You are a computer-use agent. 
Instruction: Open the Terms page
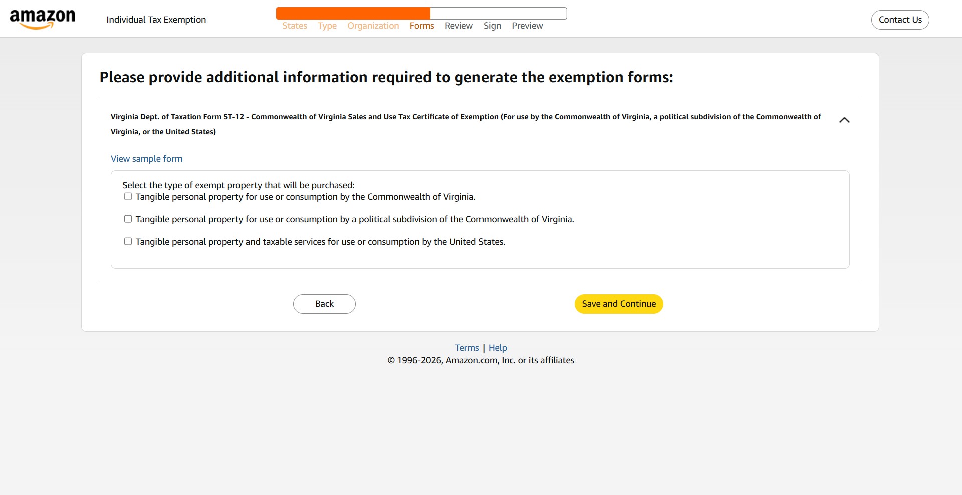click(466, 347)
